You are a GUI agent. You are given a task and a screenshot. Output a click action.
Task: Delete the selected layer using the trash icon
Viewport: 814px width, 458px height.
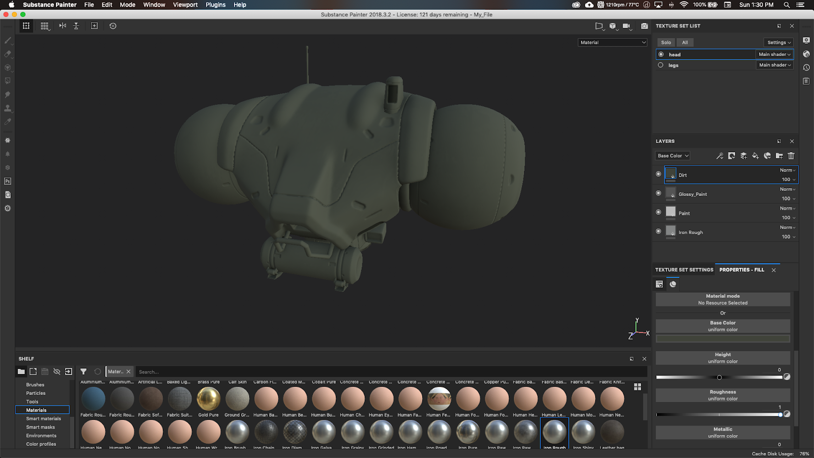pos(791,156)
